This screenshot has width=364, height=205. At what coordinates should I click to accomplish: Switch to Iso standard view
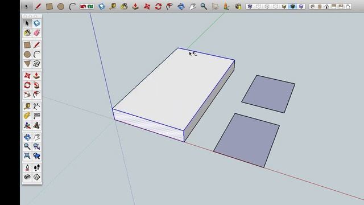pos(312,6)
